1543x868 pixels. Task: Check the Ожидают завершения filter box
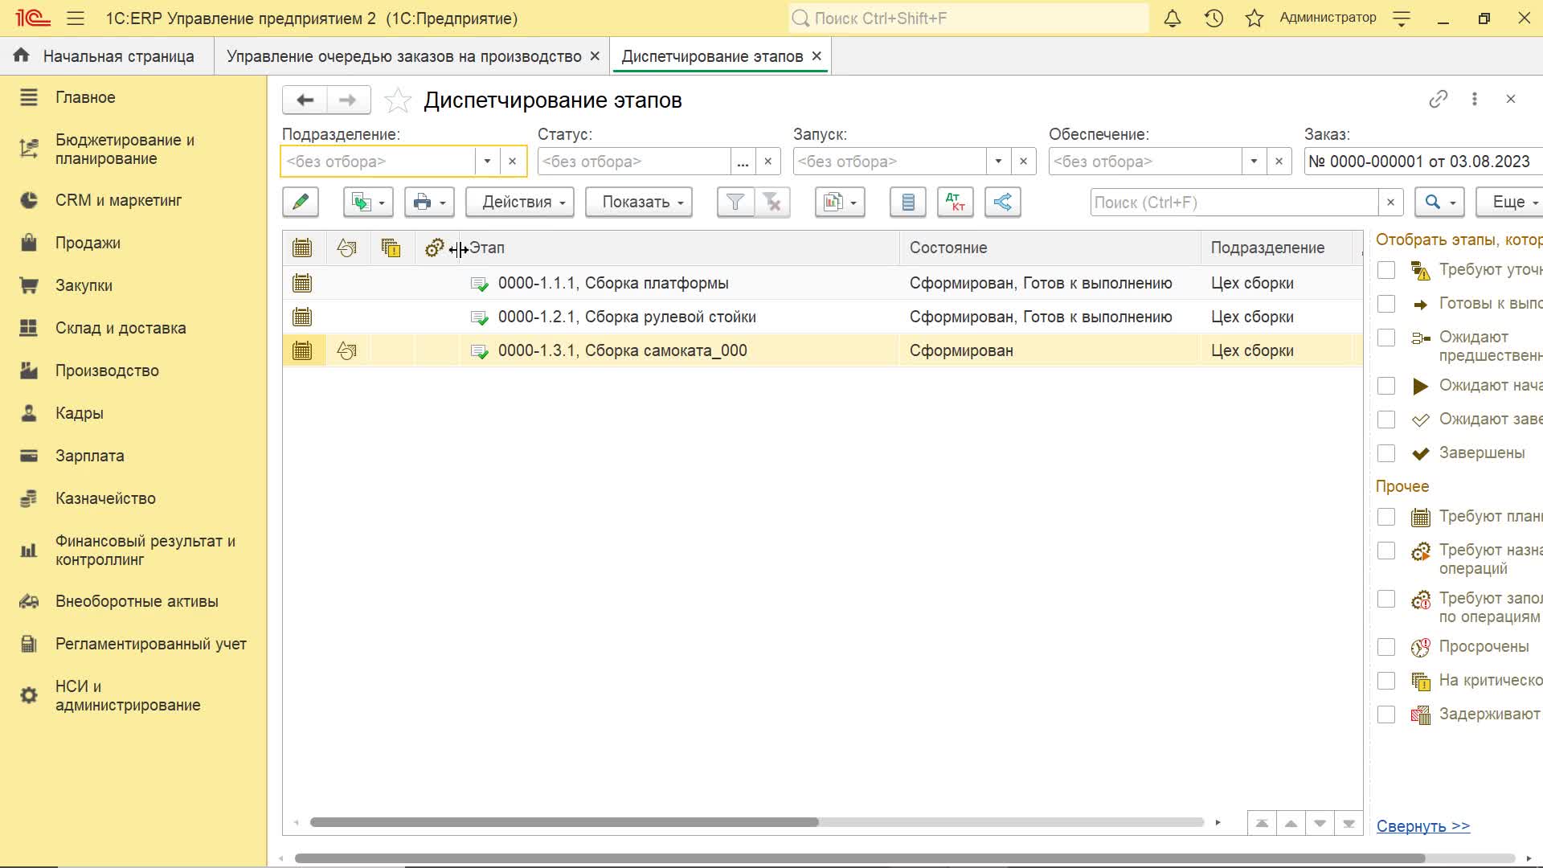coord(1386,420)
